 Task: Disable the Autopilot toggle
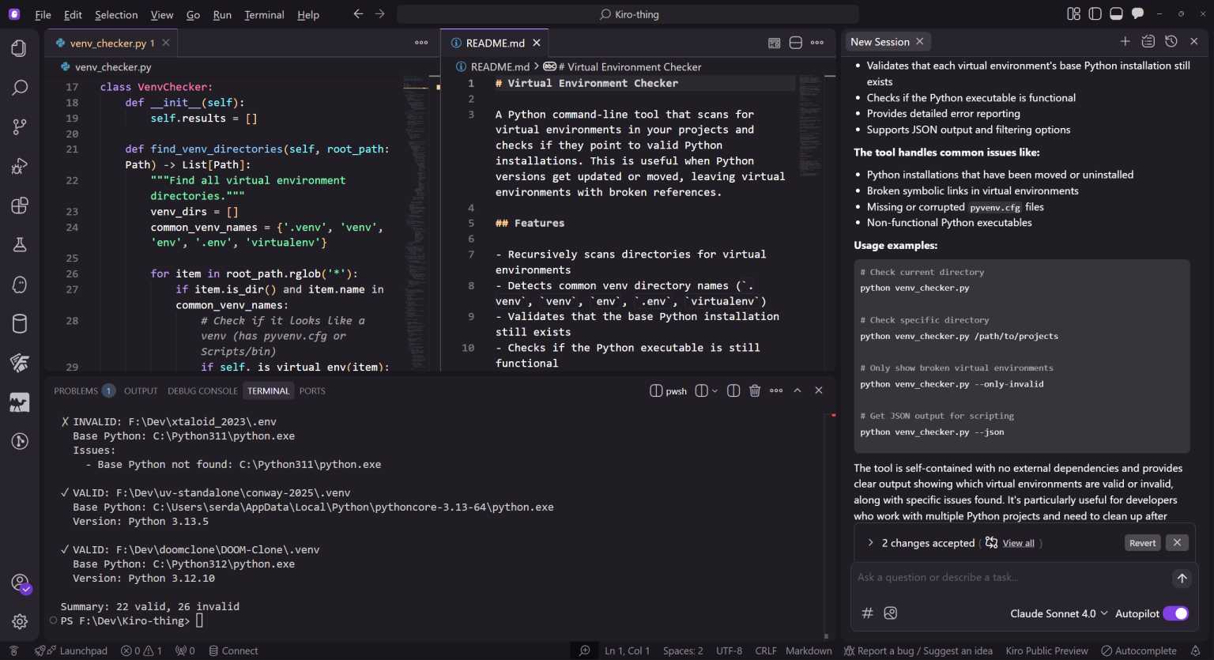(1177, 613)
